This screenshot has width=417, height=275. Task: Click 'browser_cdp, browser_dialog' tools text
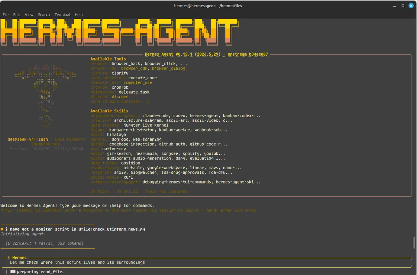pos(153,68)
